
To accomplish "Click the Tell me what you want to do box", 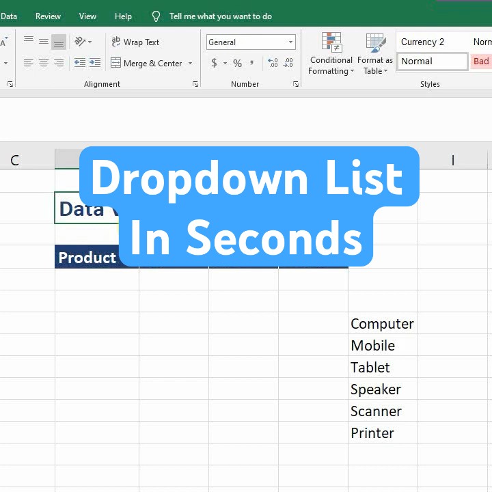I will pos(221,16).
